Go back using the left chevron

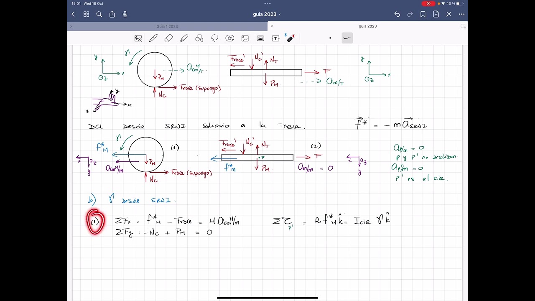click(73, 14)
